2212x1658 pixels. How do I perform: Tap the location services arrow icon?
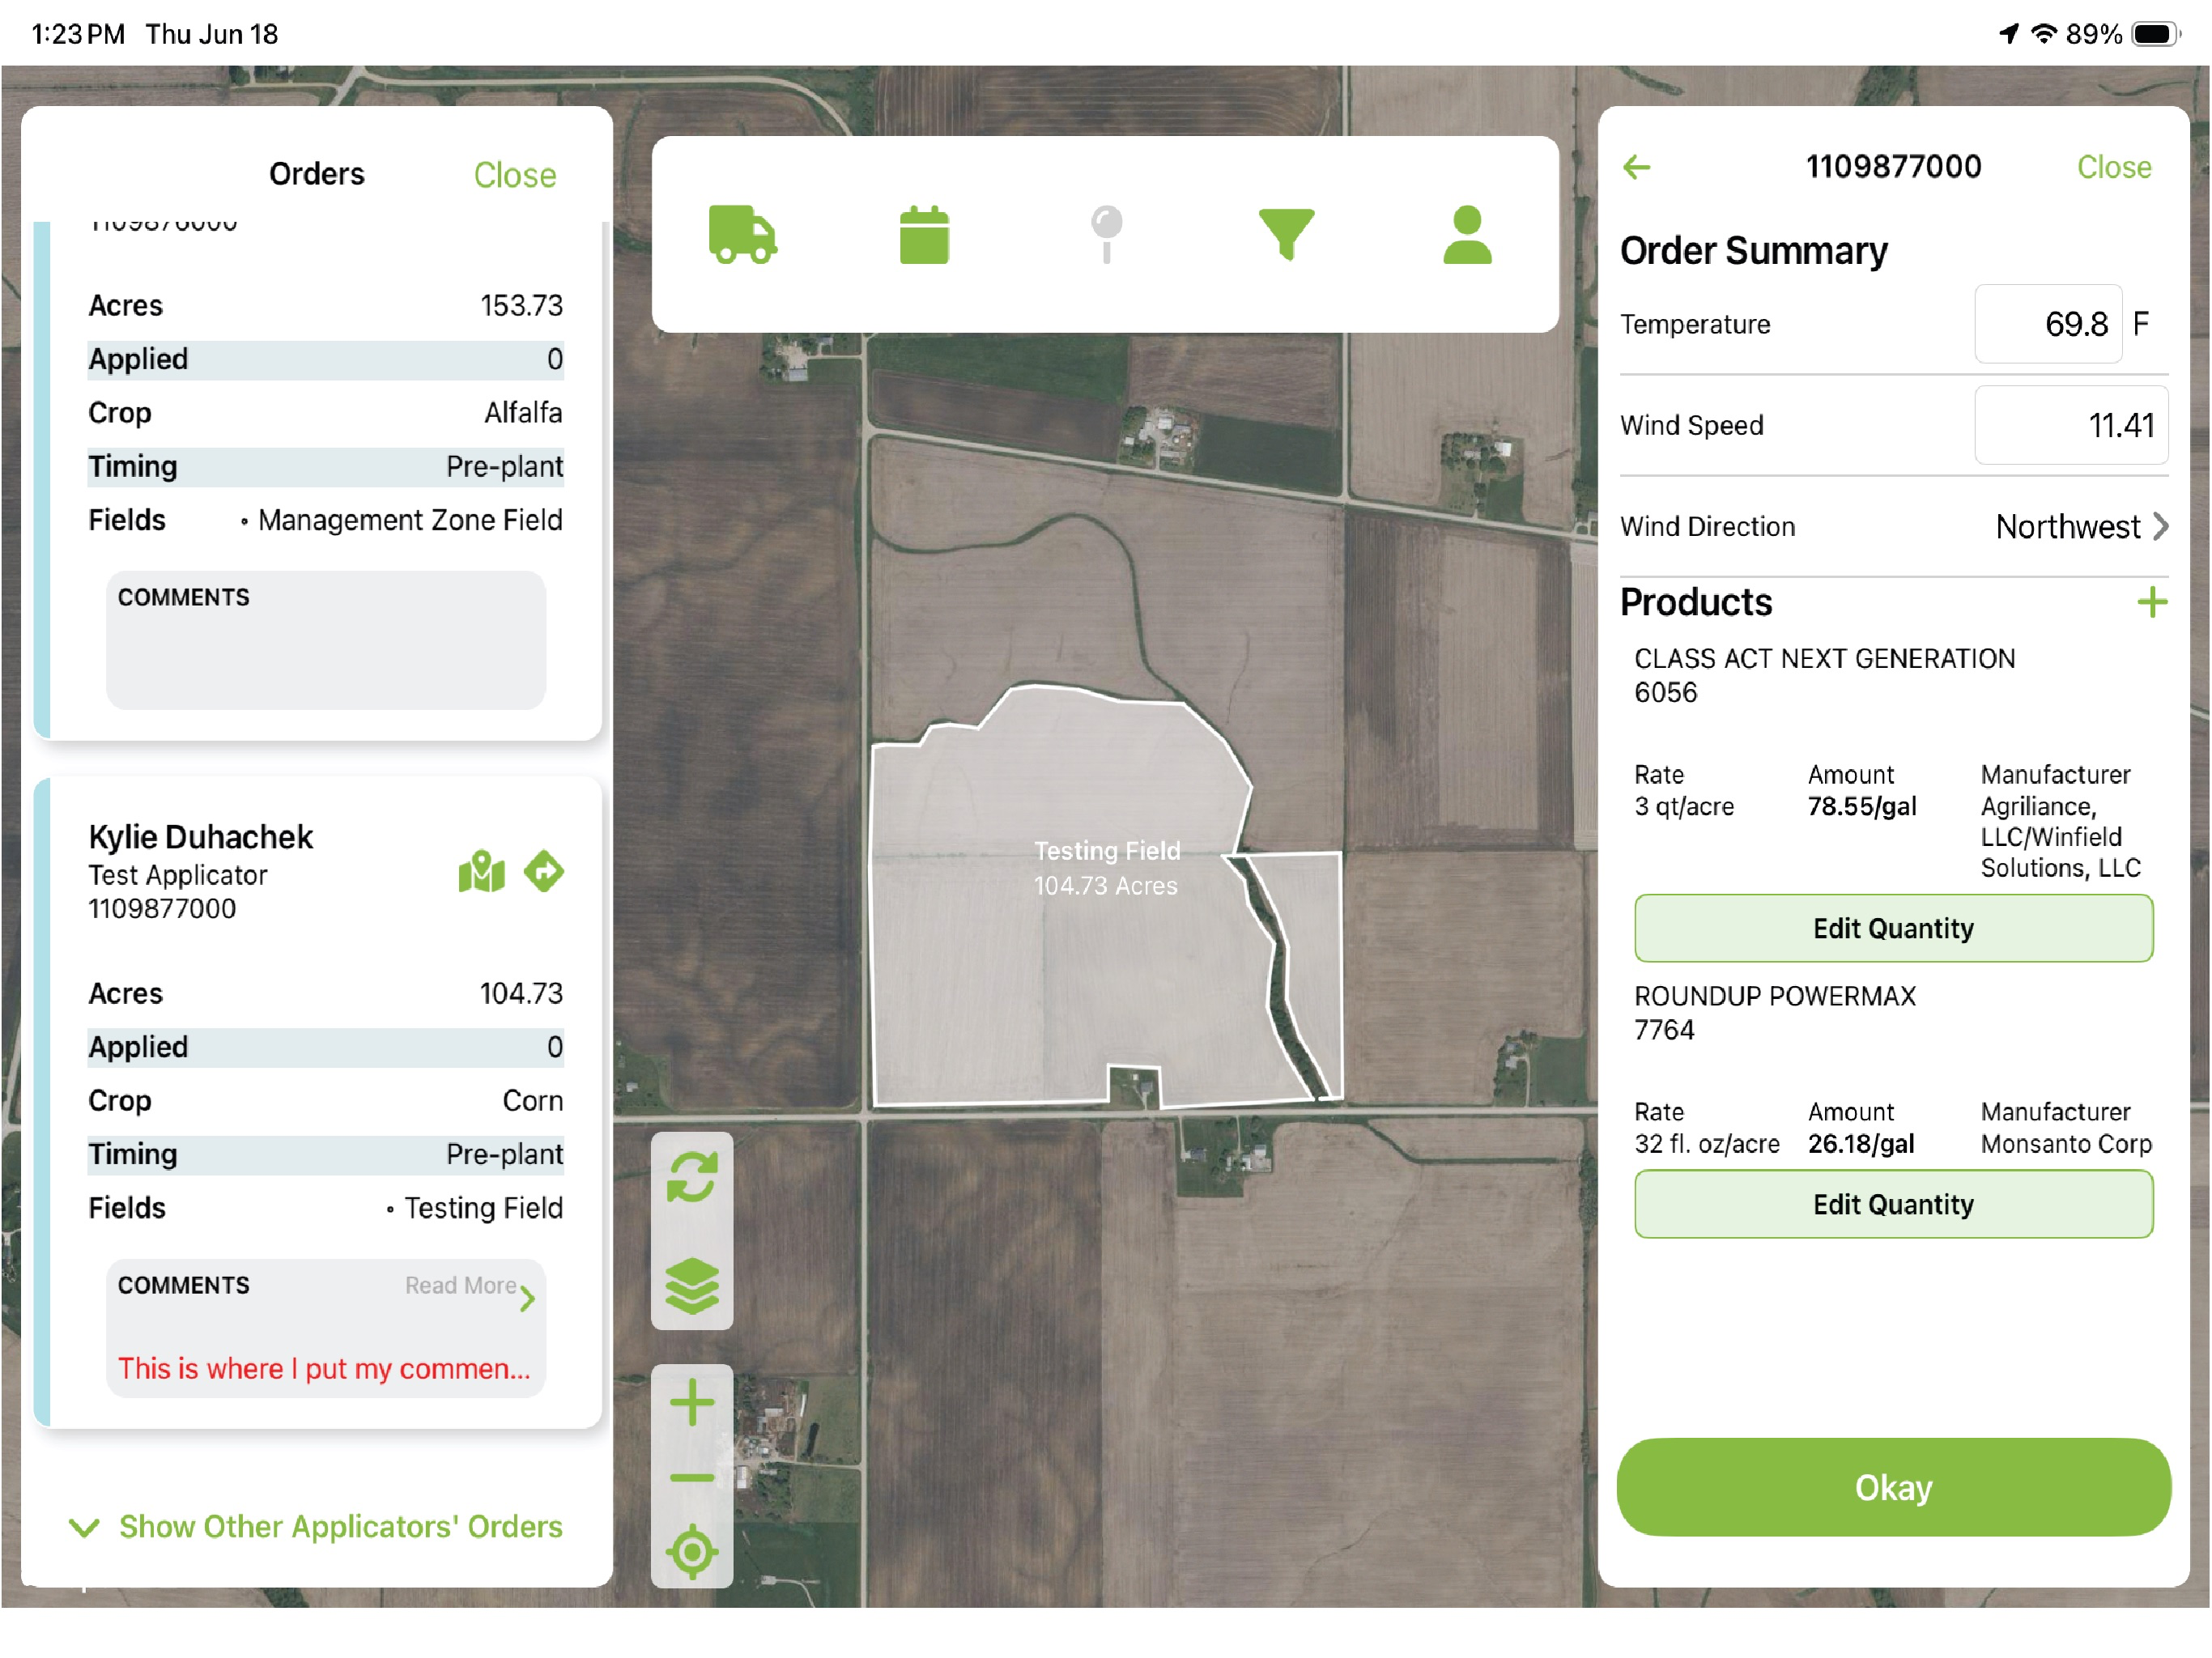2007,34
